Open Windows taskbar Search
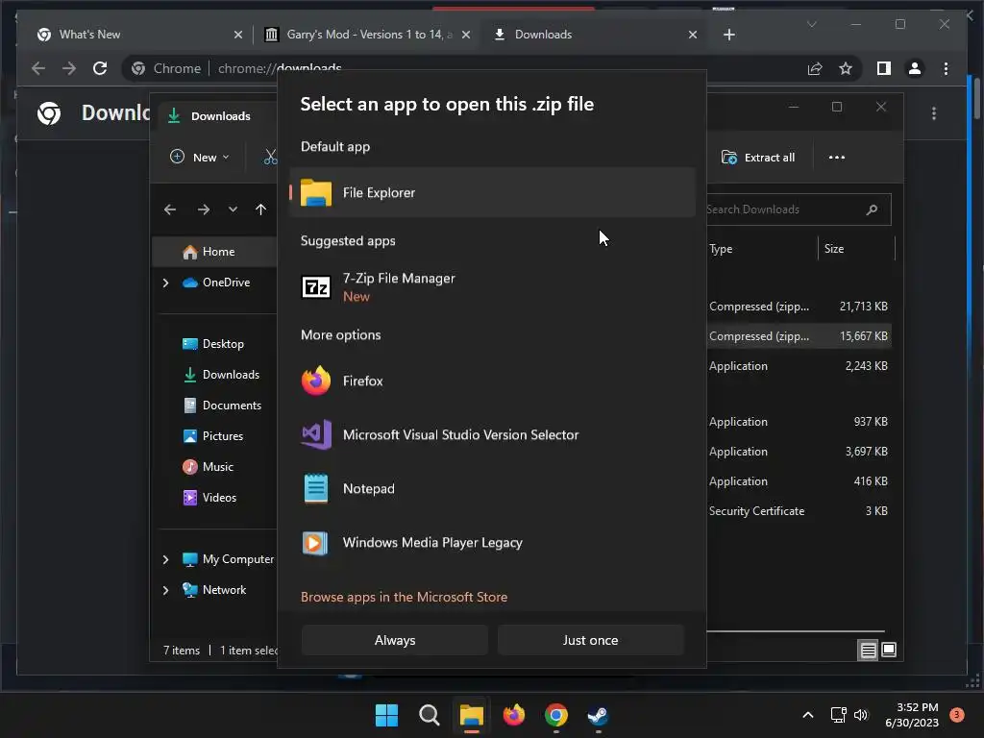 430,715
